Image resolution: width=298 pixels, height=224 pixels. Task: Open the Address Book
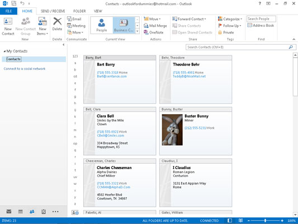261,25
